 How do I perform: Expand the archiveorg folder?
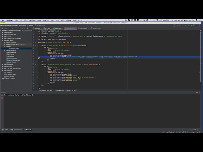(3, 32)
